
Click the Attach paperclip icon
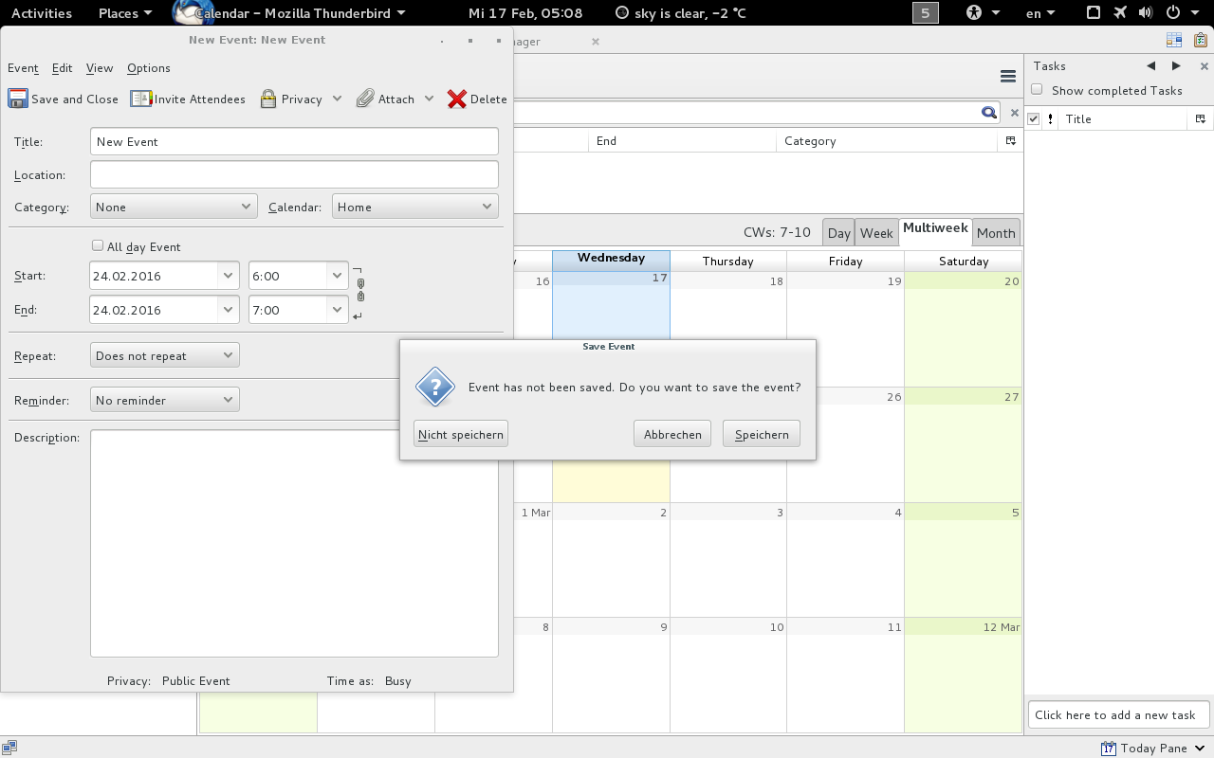click(365, 99)
